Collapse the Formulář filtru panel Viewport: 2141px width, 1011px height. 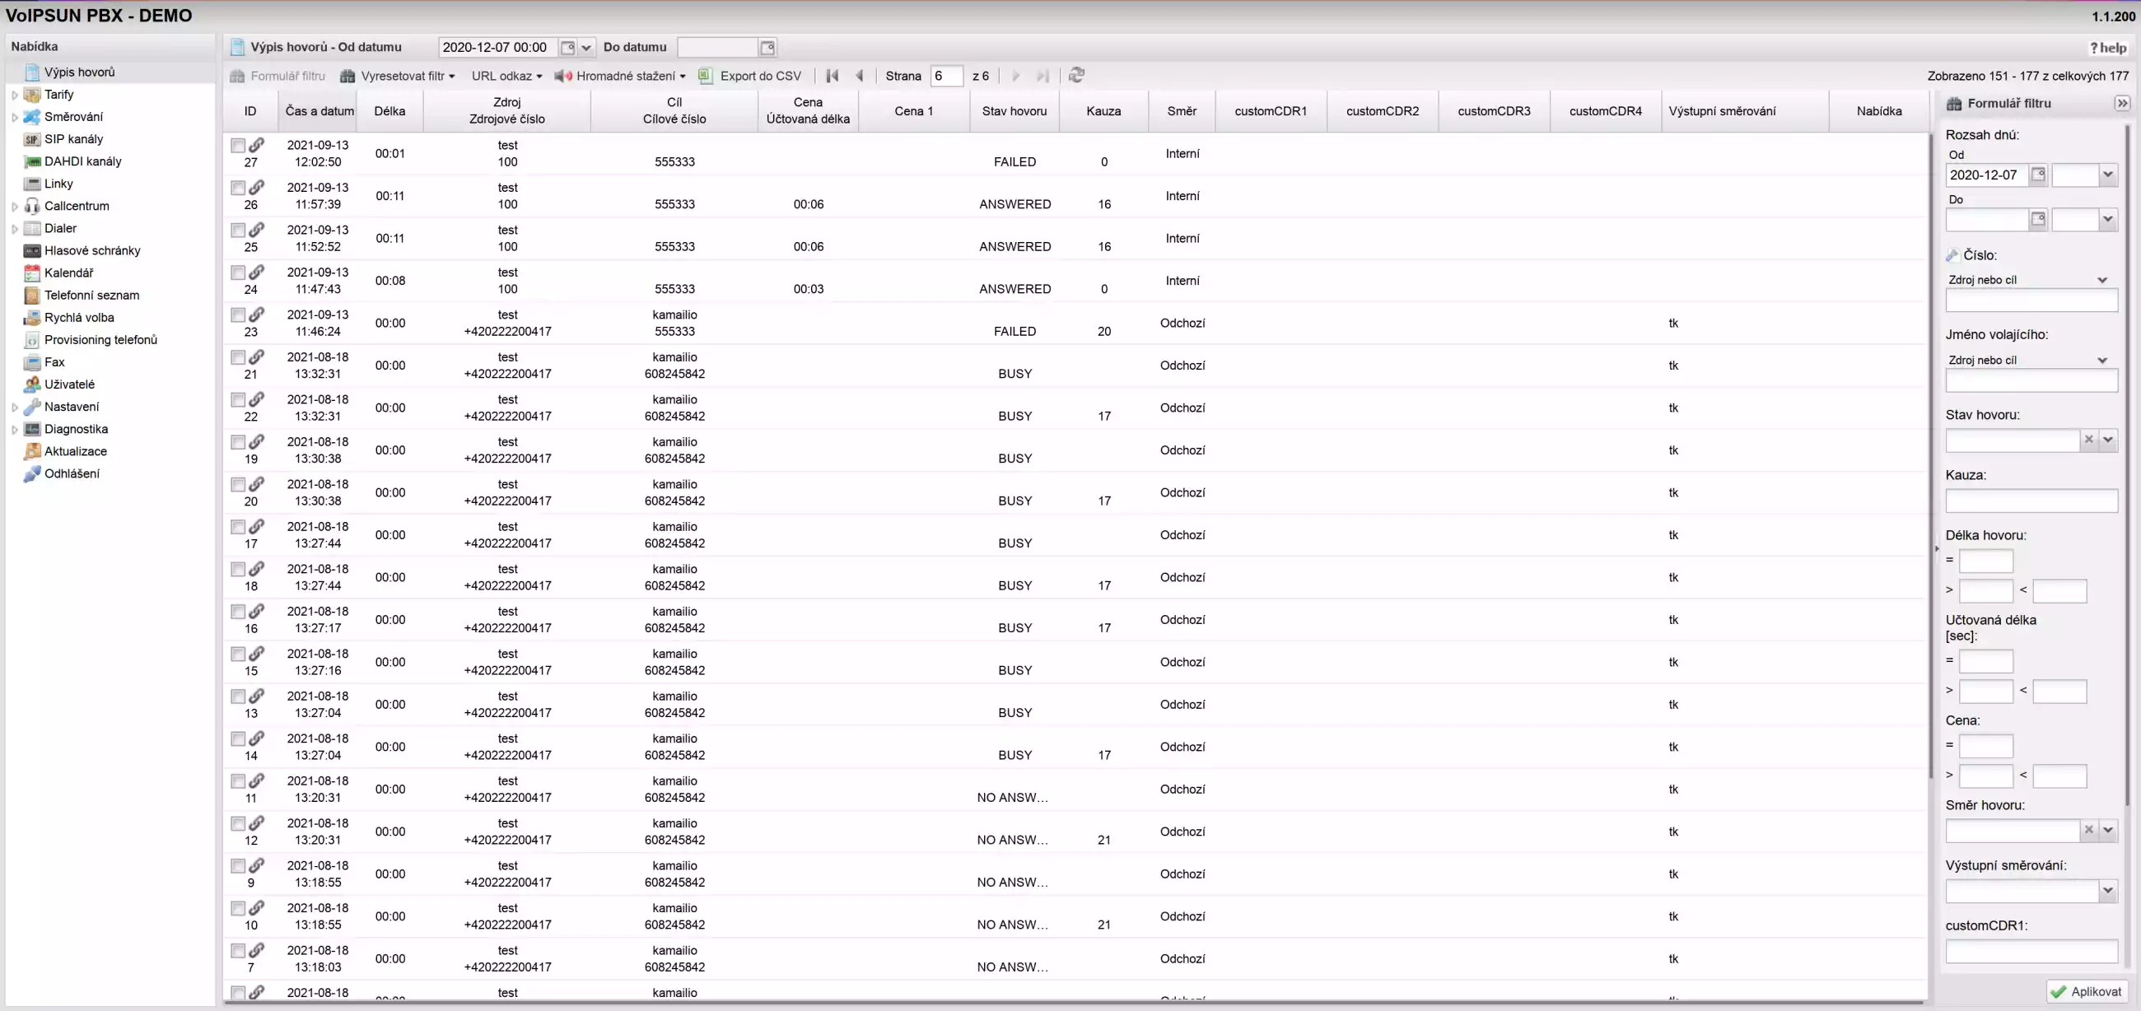click(2122, 103)
